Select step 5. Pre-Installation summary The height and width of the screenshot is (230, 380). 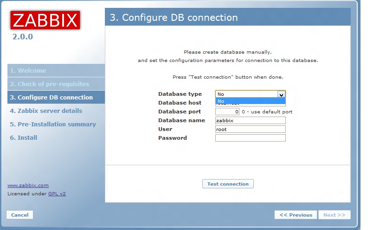tap(53, 124)
